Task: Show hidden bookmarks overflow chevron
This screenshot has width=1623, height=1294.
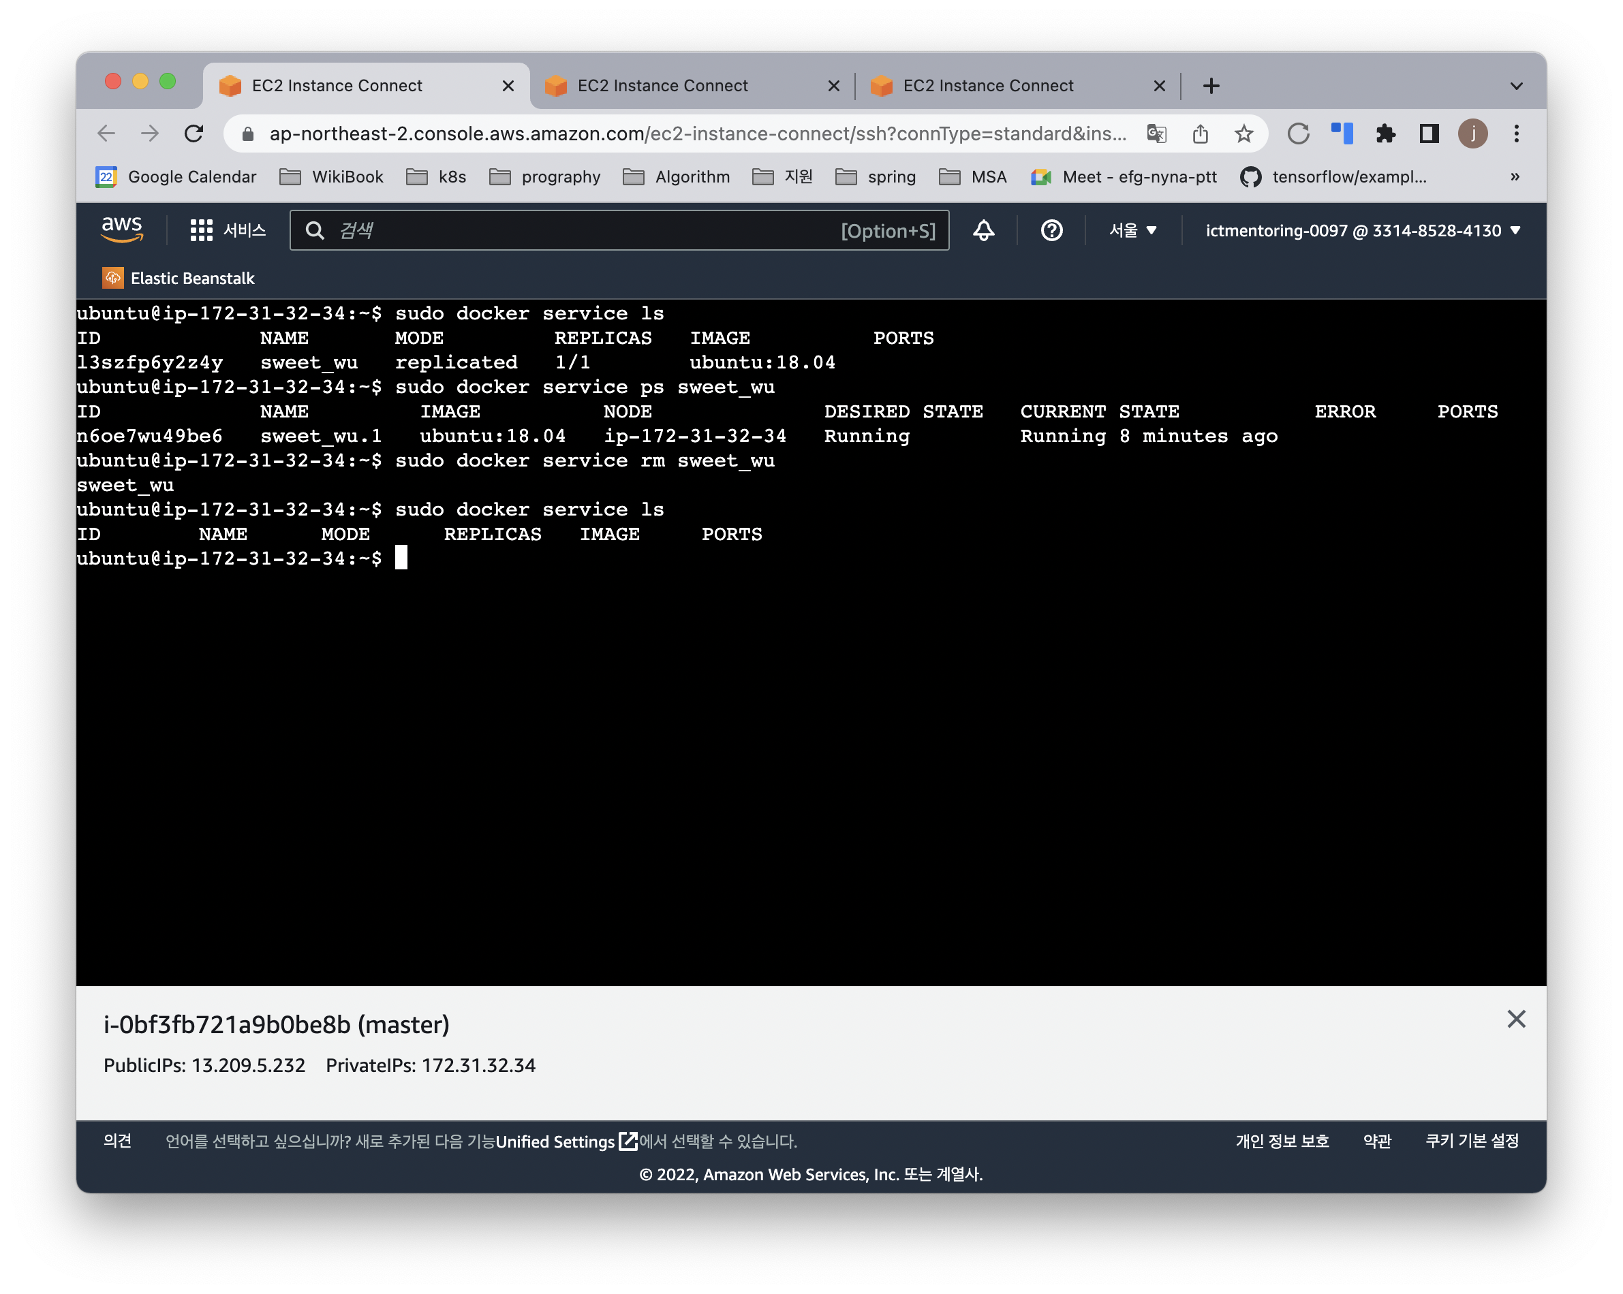Action: coord(1515,177)
